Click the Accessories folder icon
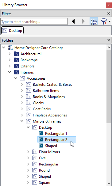The width and height of the screenshot is (112, 186). coord(22,78)
